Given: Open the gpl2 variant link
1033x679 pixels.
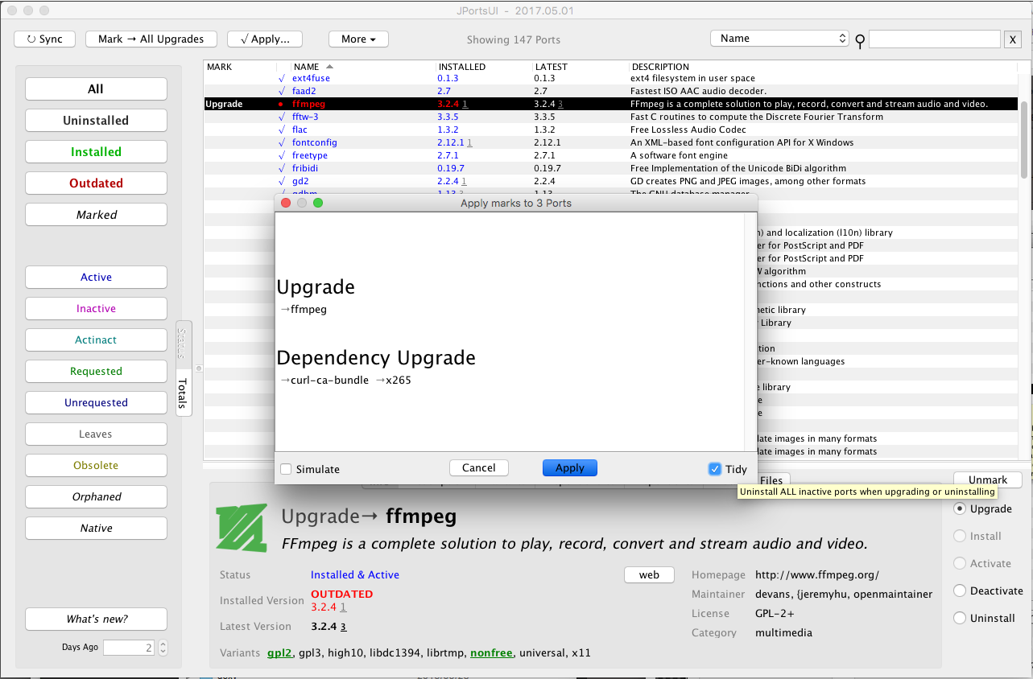Looking at the screenshot, I should 279,652.
